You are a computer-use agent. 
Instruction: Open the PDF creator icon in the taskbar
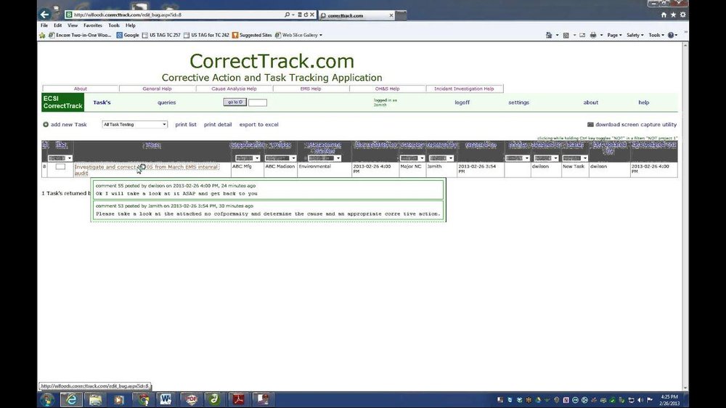[191, 400]
